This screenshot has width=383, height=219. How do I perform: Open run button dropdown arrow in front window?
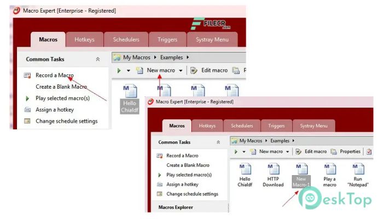[244, 152]
